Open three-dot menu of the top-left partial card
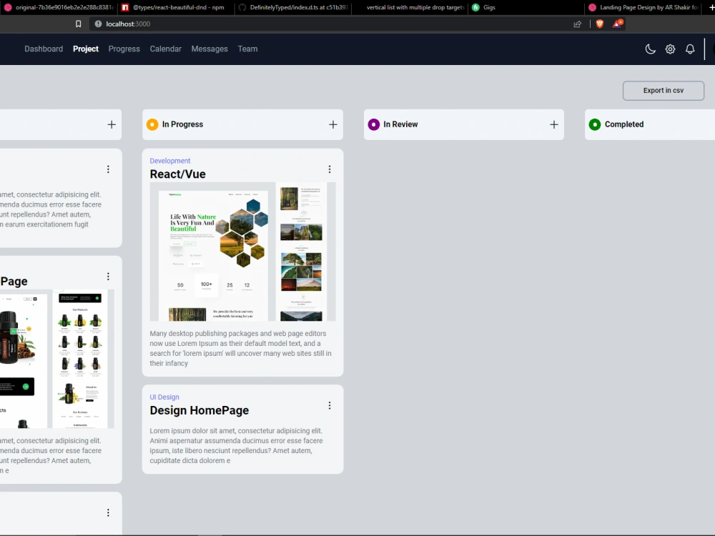The image size is (715, 536). pyautogui.click(x=108, y=169)
